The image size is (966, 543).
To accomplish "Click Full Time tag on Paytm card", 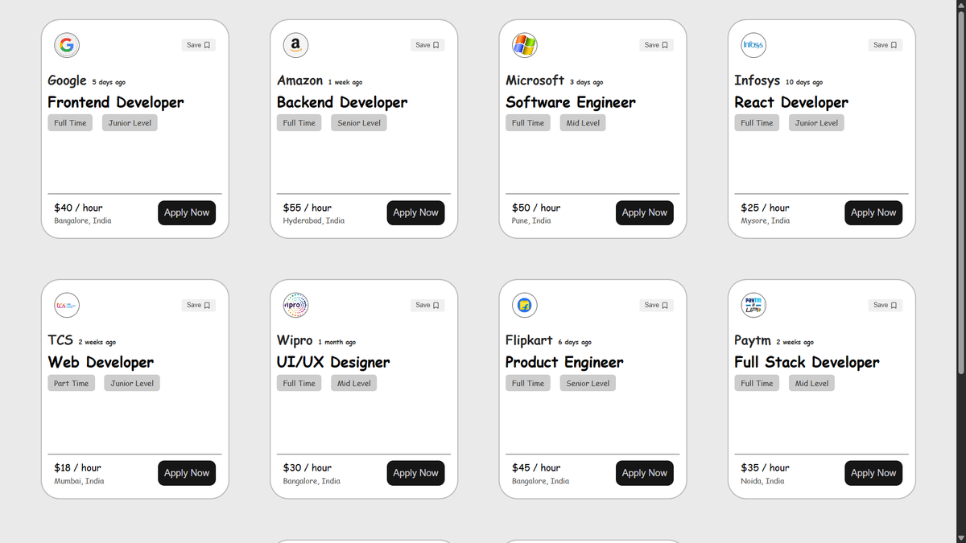I will click(x=757, y=384).
